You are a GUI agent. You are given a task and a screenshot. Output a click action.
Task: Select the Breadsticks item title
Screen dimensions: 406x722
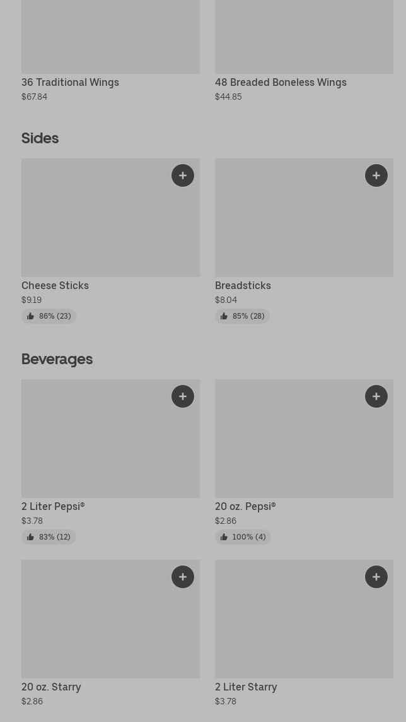(243, 285)
